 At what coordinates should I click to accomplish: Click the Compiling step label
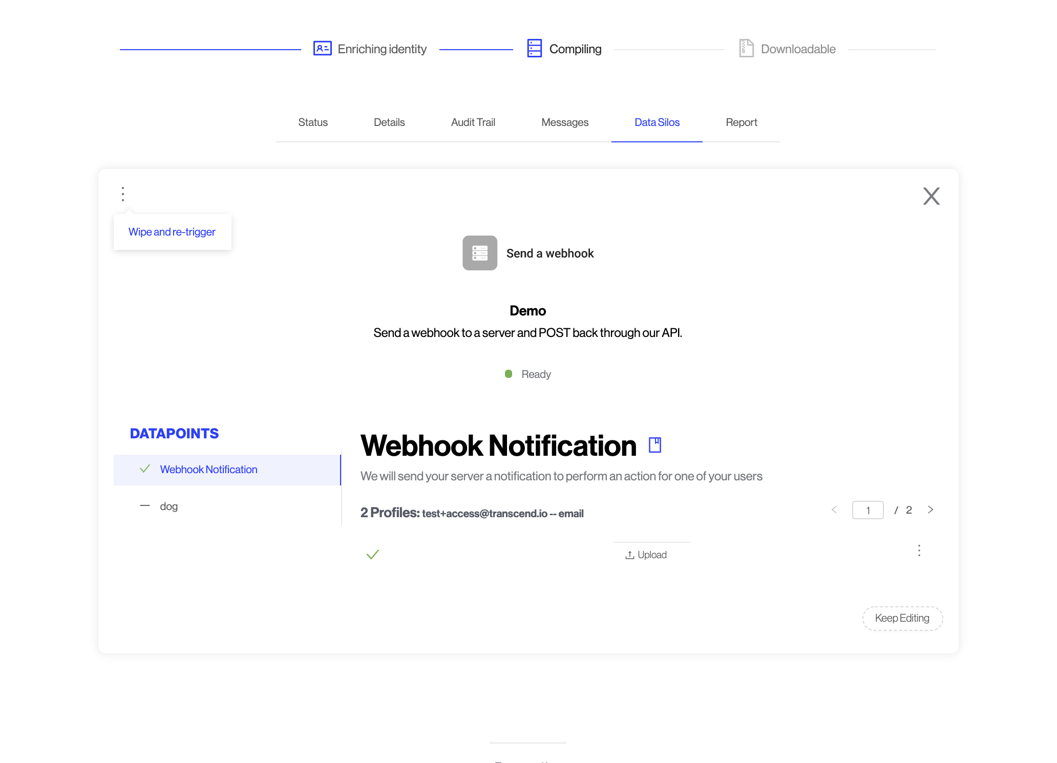[x=576, y=49]
